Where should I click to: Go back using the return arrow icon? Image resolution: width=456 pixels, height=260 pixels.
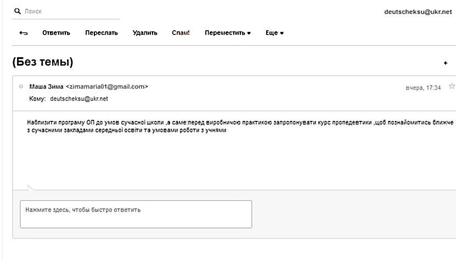[x=24, y=33]
